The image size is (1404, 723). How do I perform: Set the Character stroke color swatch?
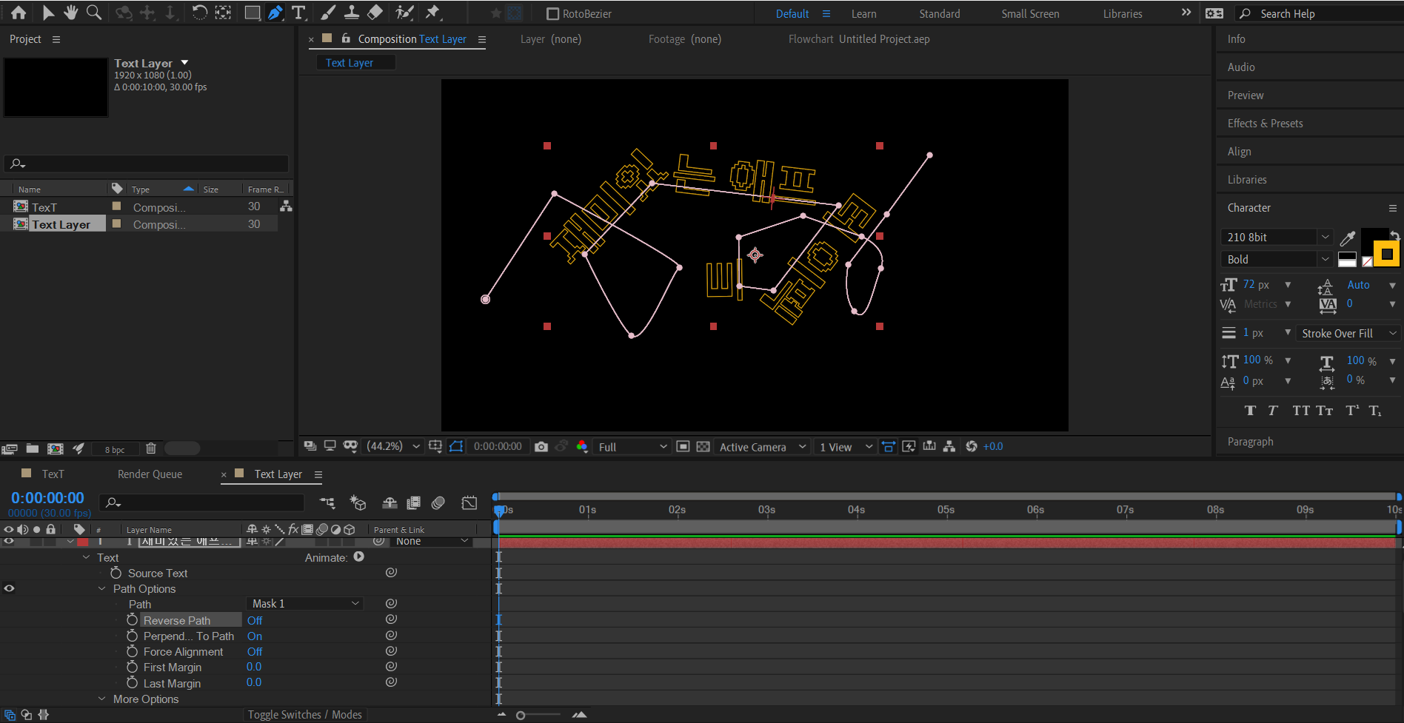coord(1386,254)
